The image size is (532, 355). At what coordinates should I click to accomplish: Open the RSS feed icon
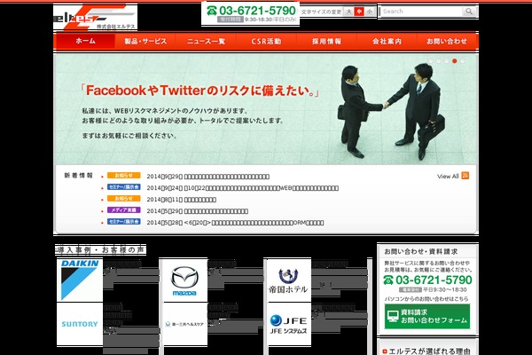tap(465, 176)
